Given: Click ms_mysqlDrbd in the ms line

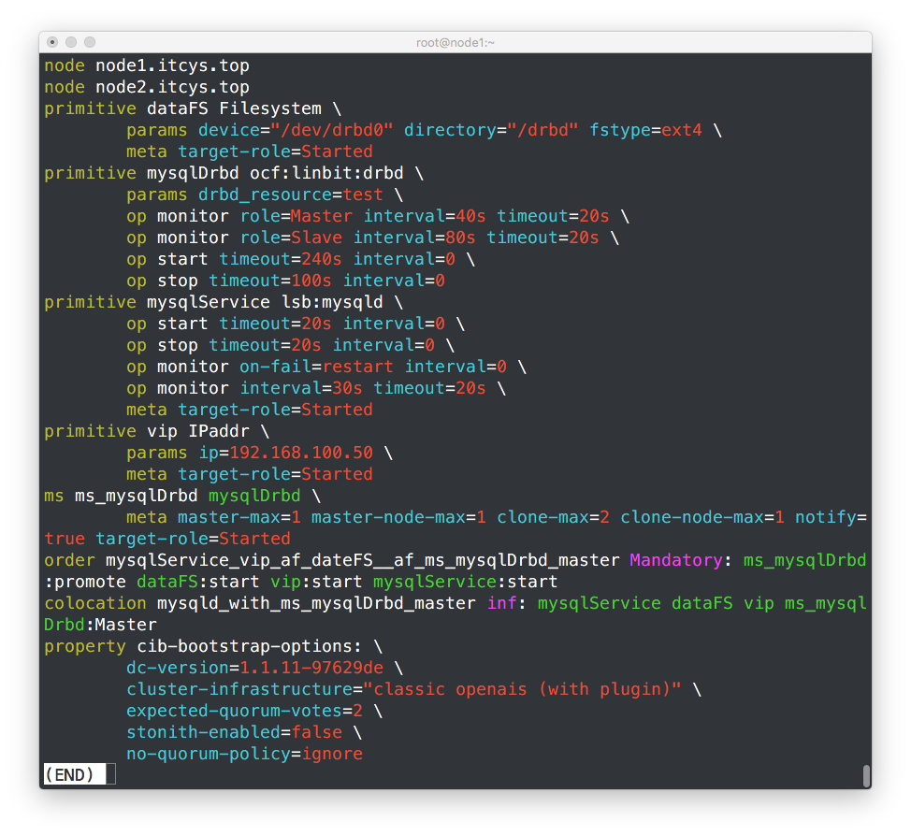Looking at the screenshot, I should pyautogui.click(x=137, y=496).
